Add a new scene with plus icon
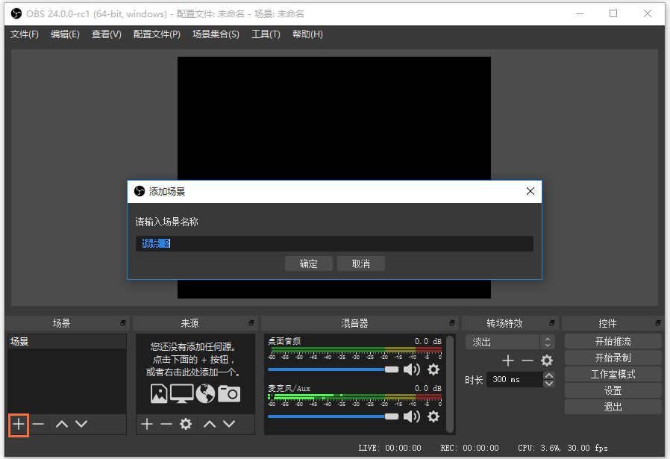The image size is (670, 459). pyautogui.click(x=19, y=425)
